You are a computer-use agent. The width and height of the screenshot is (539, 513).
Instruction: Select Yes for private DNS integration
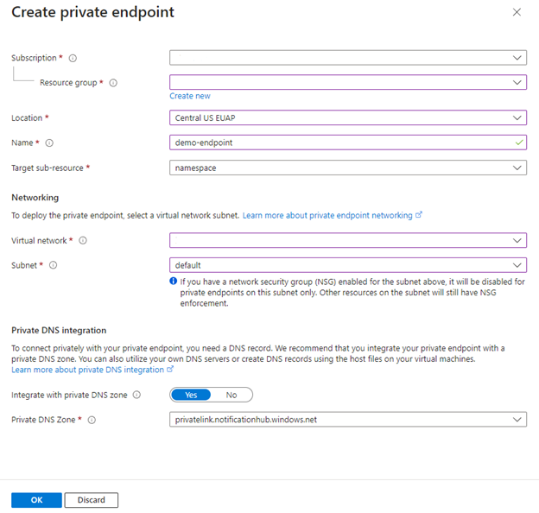192,395
